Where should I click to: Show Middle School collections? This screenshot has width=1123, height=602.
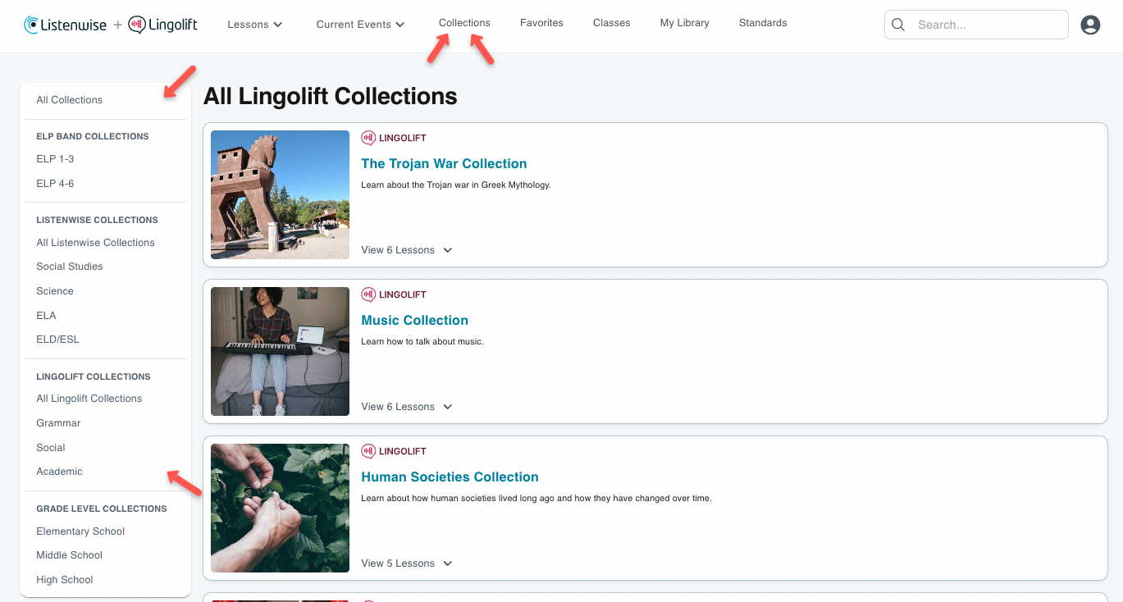69,555
